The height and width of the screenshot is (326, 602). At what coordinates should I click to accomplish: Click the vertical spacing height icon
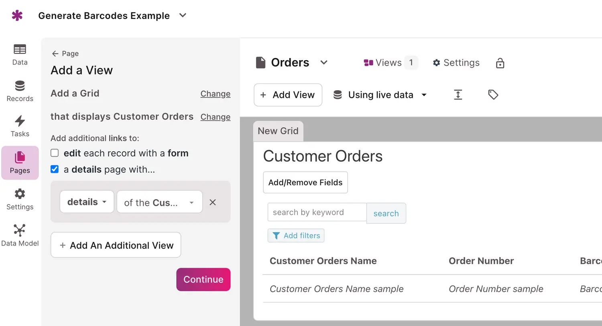(x=458, y=95)
